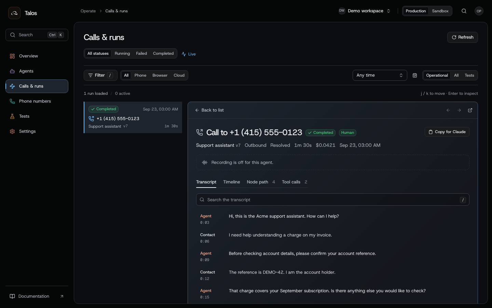Viewport: 492px width, 308px height.
Task: Filter channel to Cloud
Action: (x=179, y=75)
